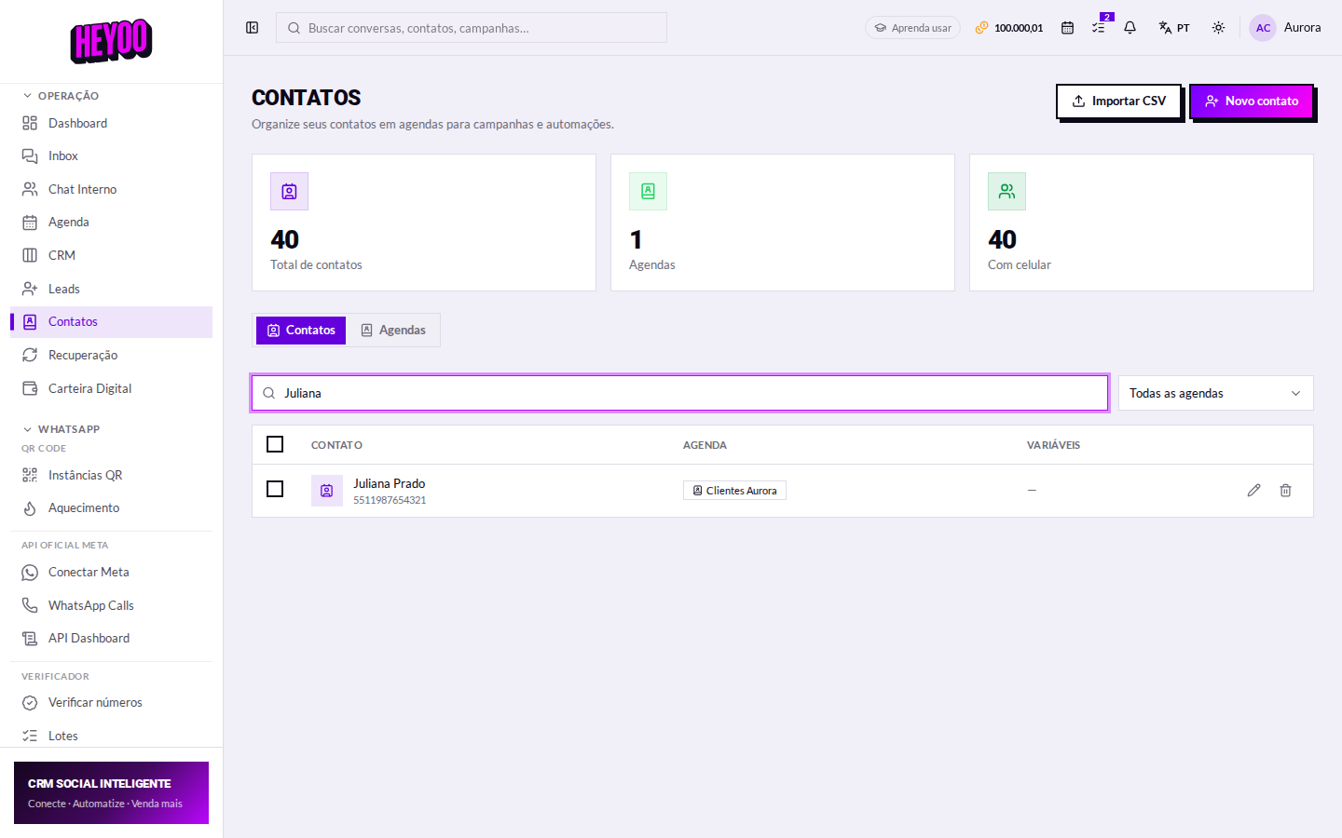This screenshot has width=1342, height=838.
Task: Select Contatos in the sidebar
Action: [x=111, y=322]
